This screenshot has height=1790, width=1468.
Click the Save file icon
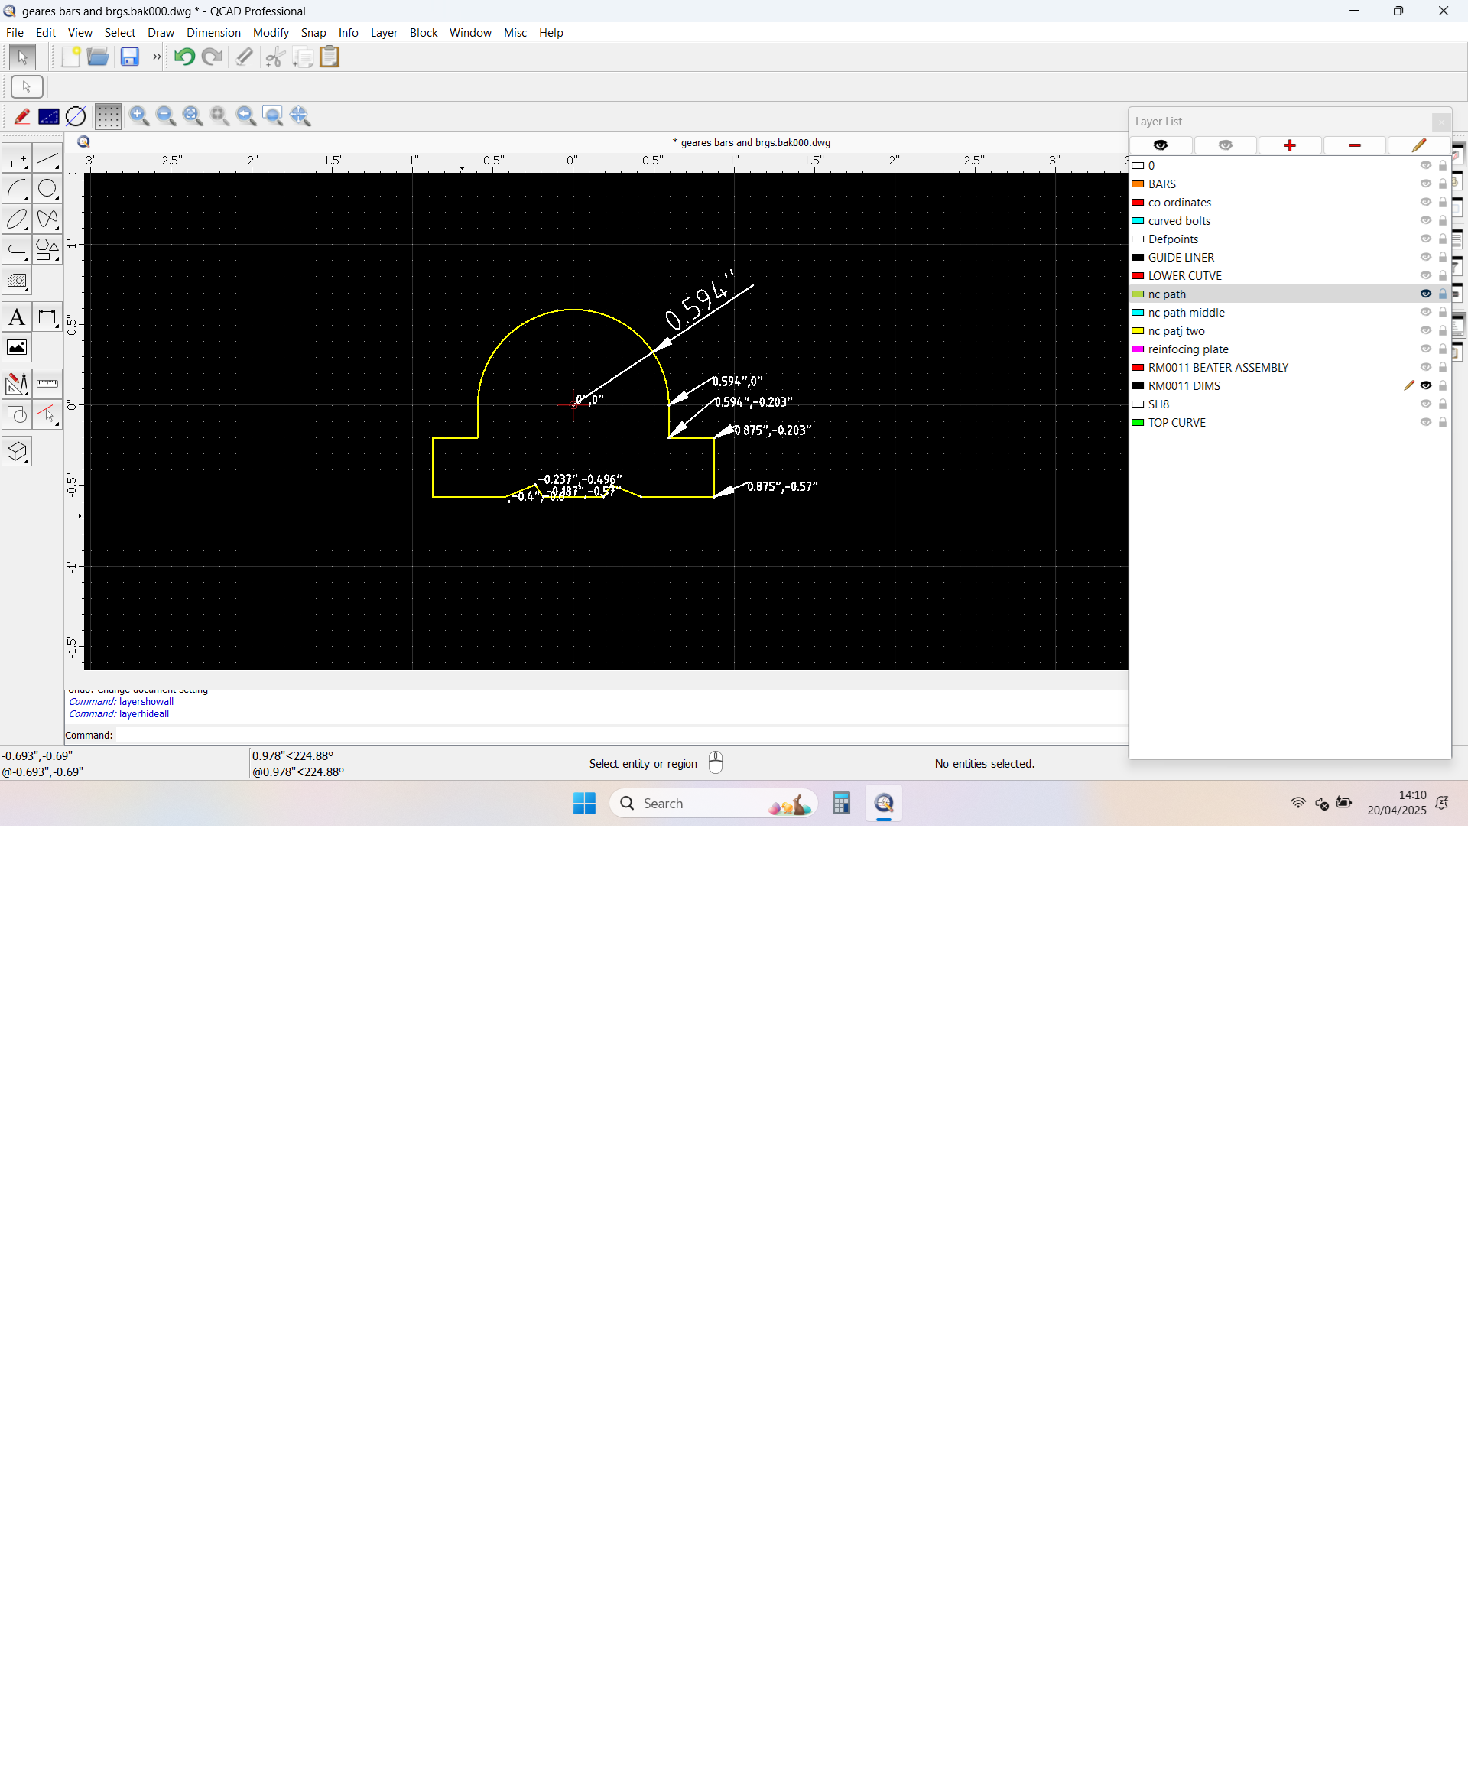(129, 57)
